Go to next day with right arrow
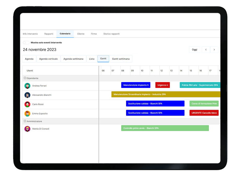This screenshot has height=176, width=241. point(214,50)
